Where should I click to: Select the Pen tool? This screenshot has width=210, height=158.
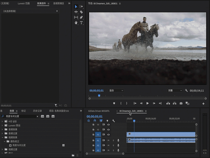point(81,17)
